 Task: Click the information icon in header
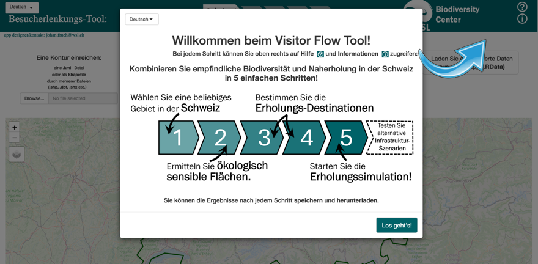pyautogui.click(x=522, y=19)
